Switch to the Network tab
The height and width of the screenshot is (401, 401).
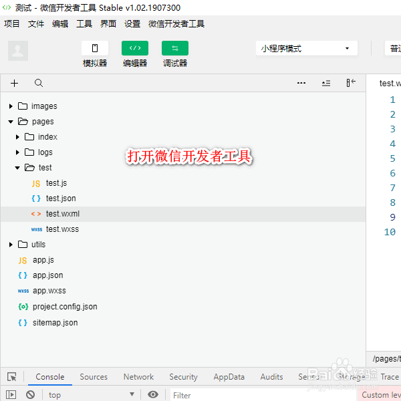pos(138,377)
